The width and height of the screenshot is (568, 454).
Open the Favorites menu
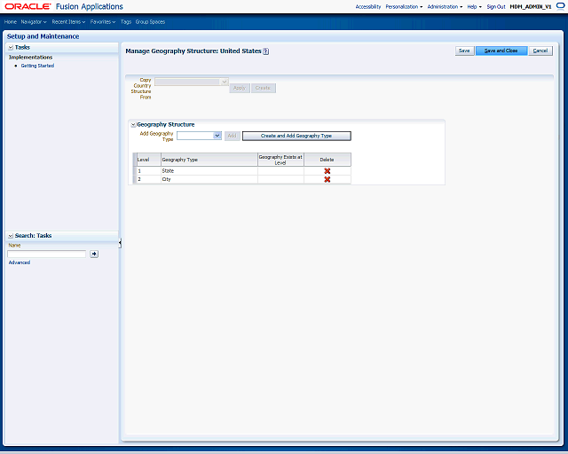click(103, 21)
